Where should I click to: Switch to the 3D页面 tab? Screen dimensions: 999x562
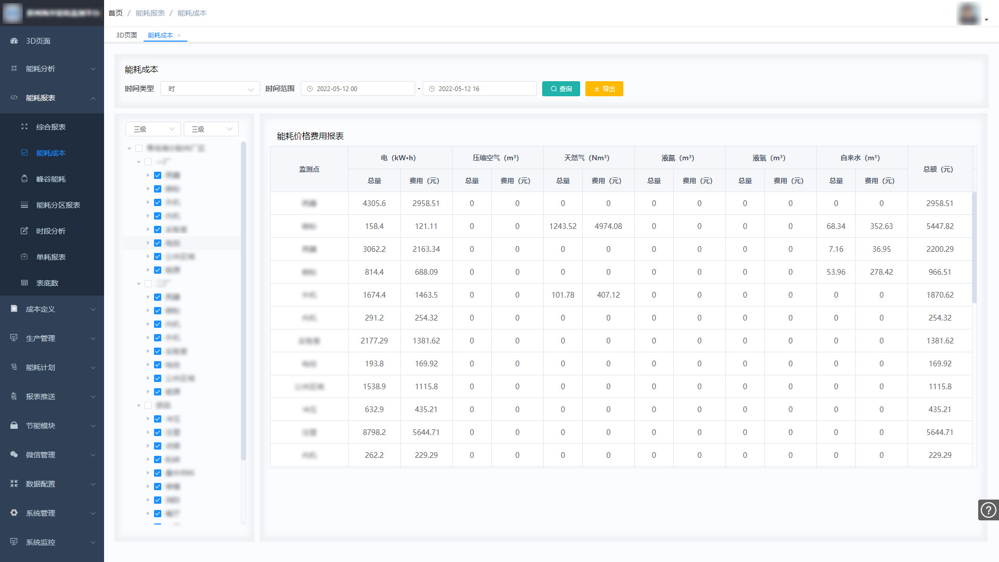click(x=126, y=35)
